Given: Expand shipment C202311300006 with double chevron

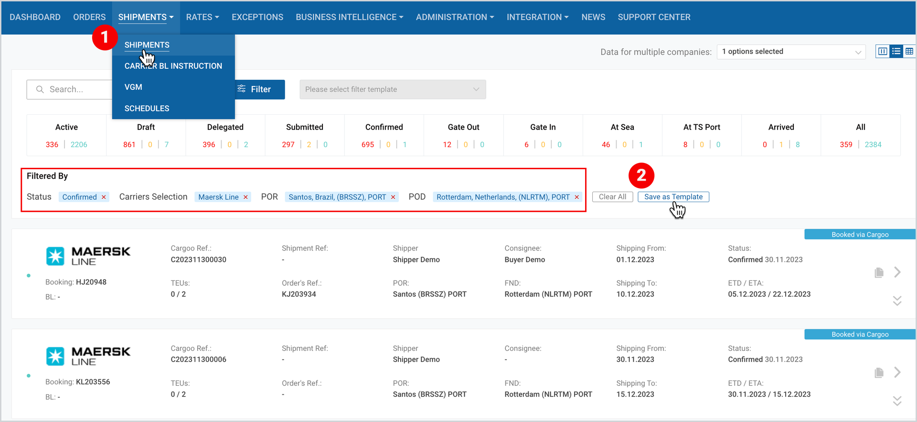Looking at the screenshot, I should (x=897, y=400).
